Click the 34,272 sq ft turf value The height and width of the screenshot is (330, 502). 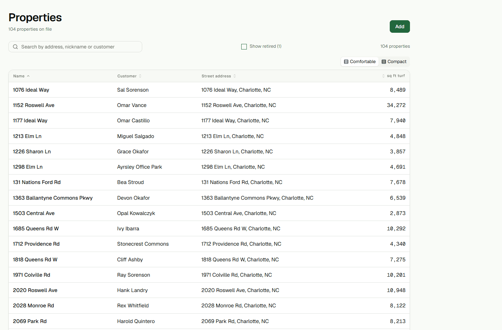(x=396, y=105)
